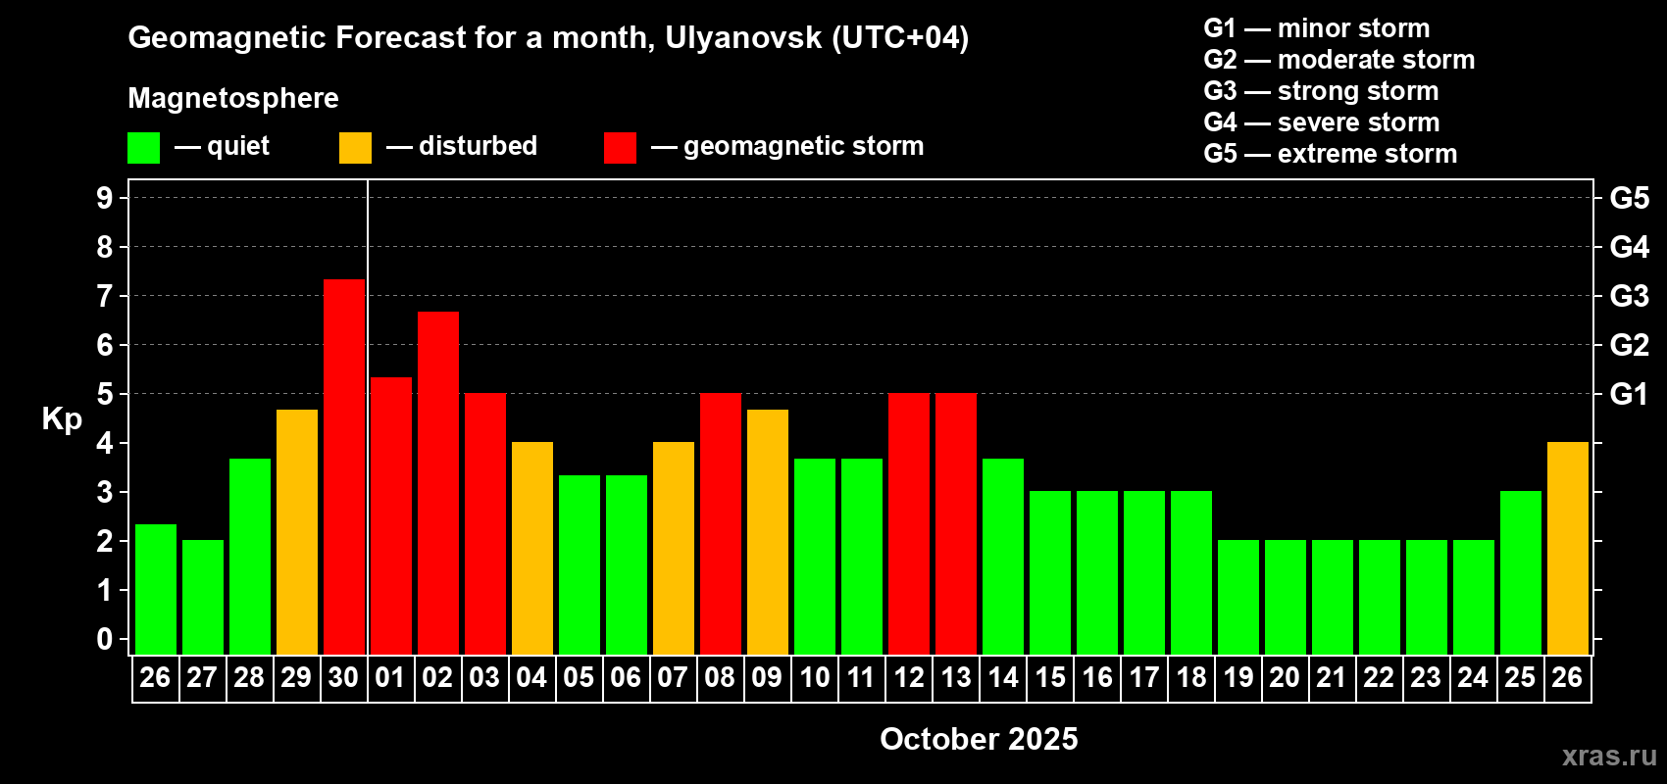Image resolution: width=1667 pixels, height=784 pixels.
Task: Click the date label 20 on the axis
Action: pos(1285,678)
